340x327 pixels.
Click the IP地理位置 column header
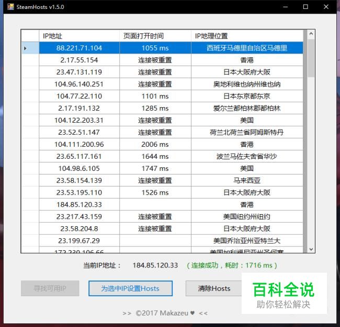(x=247, y=36)
